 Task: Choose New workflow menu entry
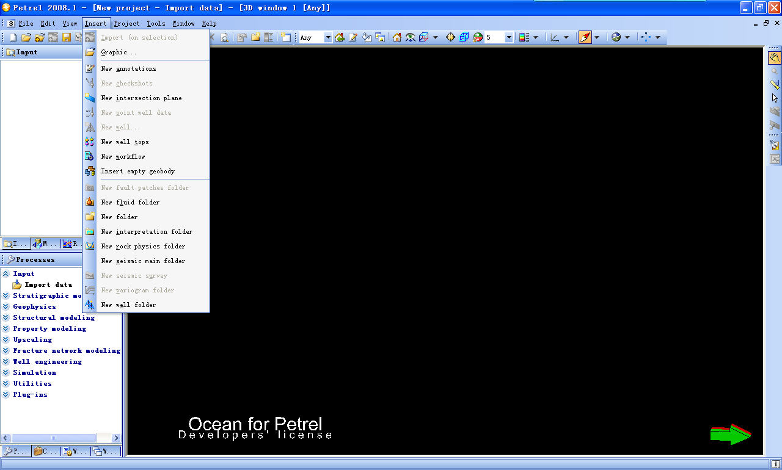pos(146,157)
